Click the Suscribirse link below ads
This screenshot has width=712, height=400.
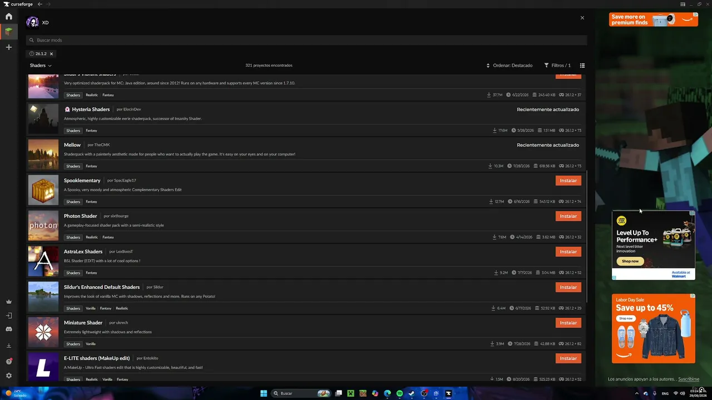(689, 379)
